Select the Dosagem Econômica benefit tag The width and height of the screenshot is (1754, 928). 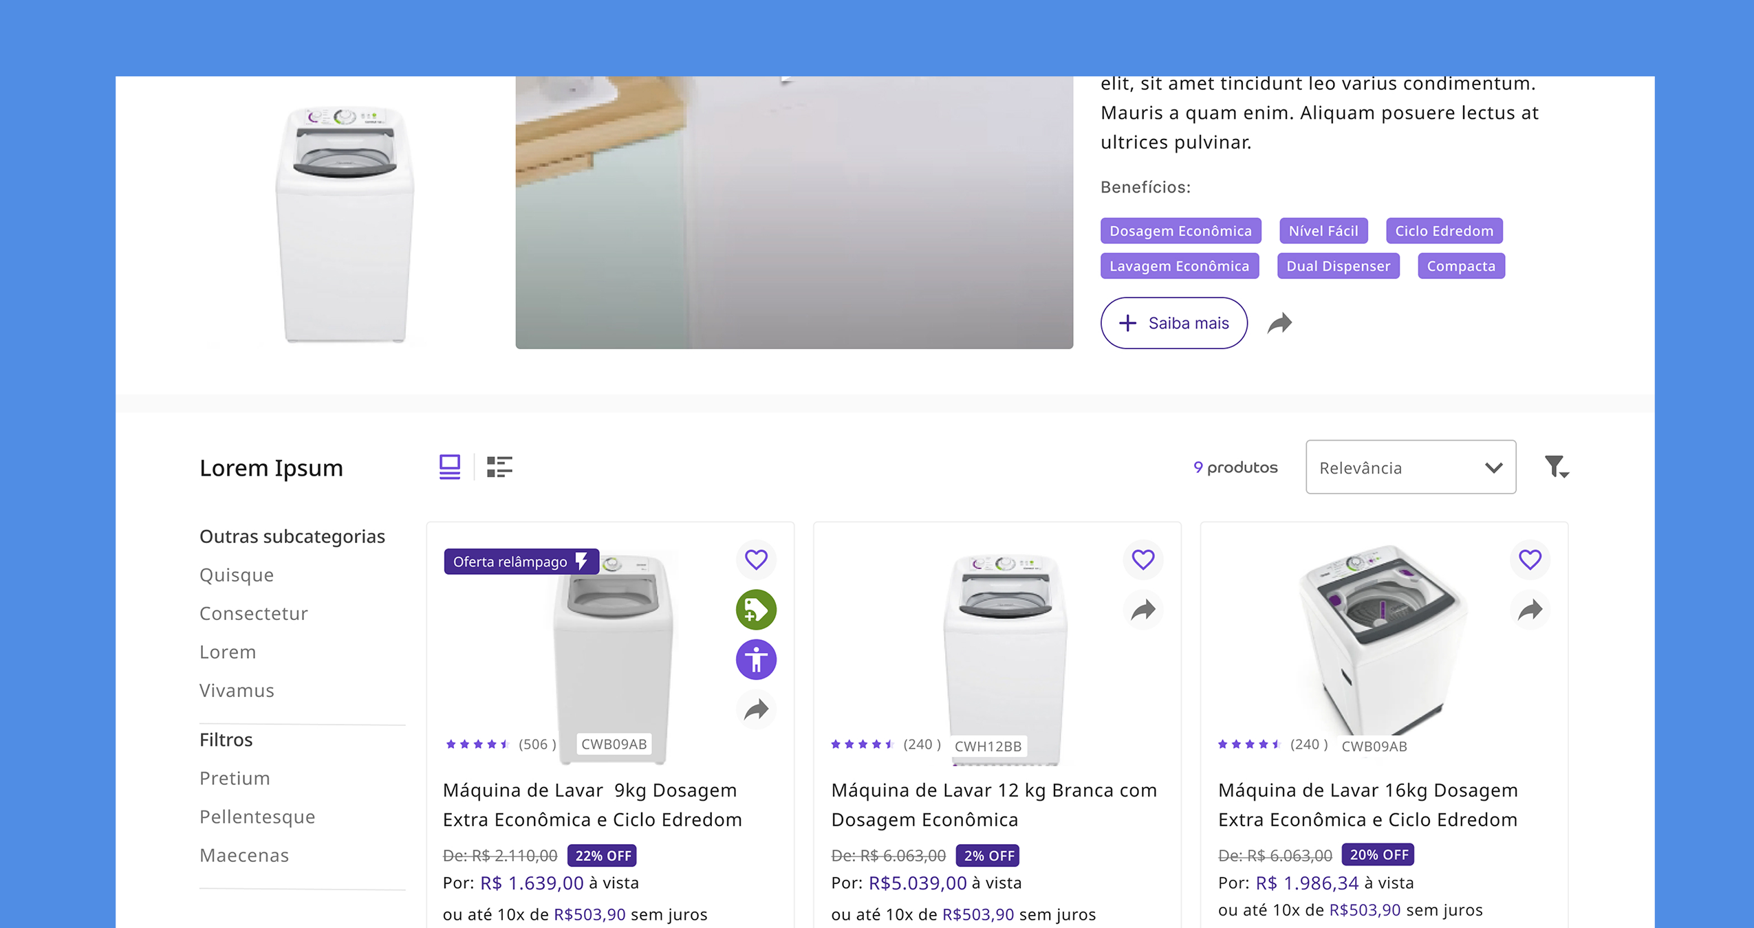(x=1180, y=231)
